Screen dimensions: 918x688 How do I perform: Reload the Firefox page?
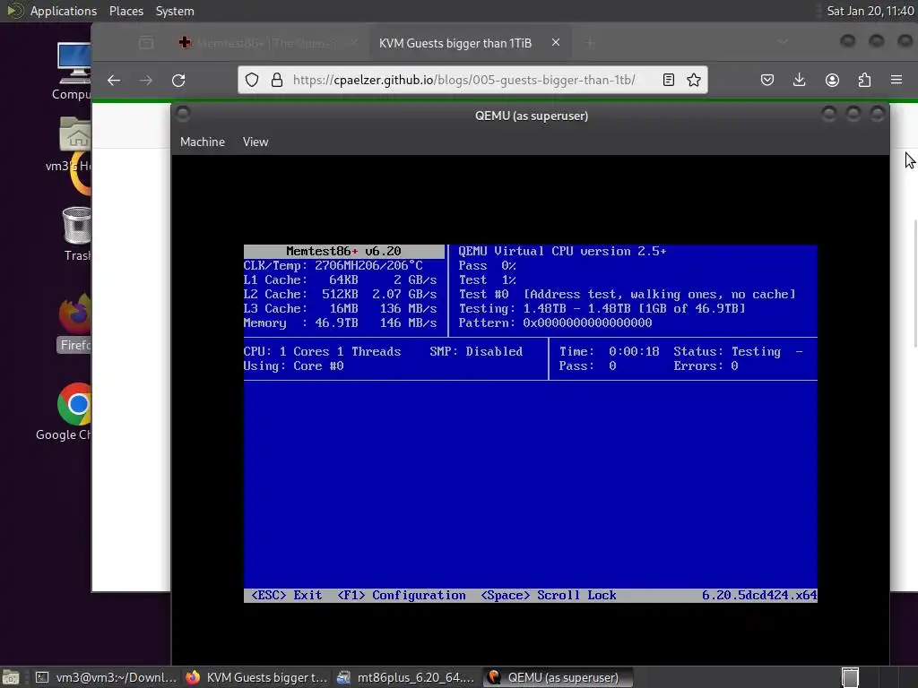point(178,80)
